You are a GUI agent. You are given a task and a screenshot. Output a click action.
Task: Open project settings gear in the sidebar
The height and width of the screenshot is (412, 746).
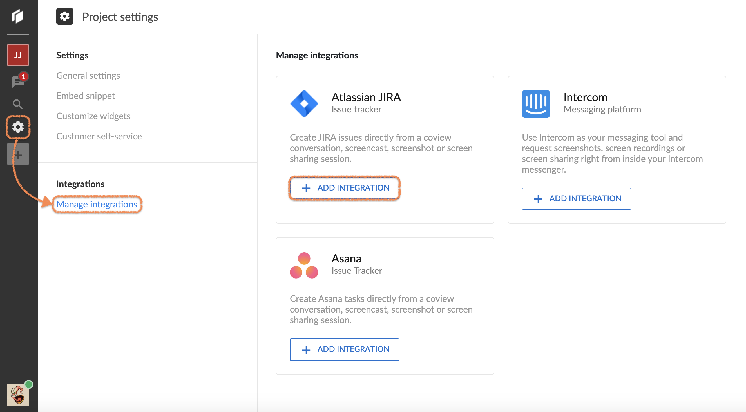[x=18, y=127]
